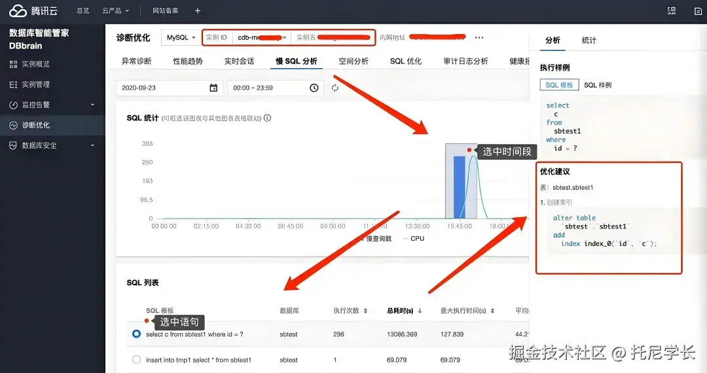Click the 实例概览 sidebar icon
707x373 pixels.
(x=13, y=64)
